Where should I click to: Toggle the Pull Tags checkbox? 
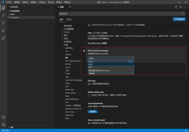(89, 84)
